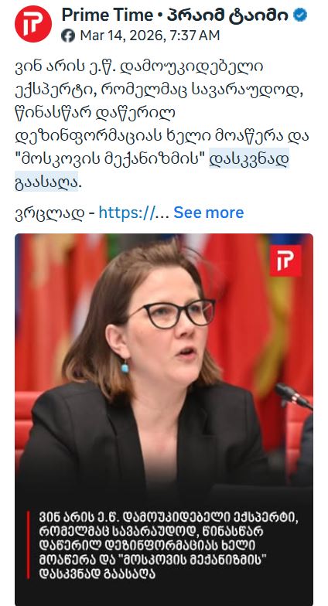Click the red Prime Time profile avatar
Screen dimensions: 328x606
coord(32,24)
